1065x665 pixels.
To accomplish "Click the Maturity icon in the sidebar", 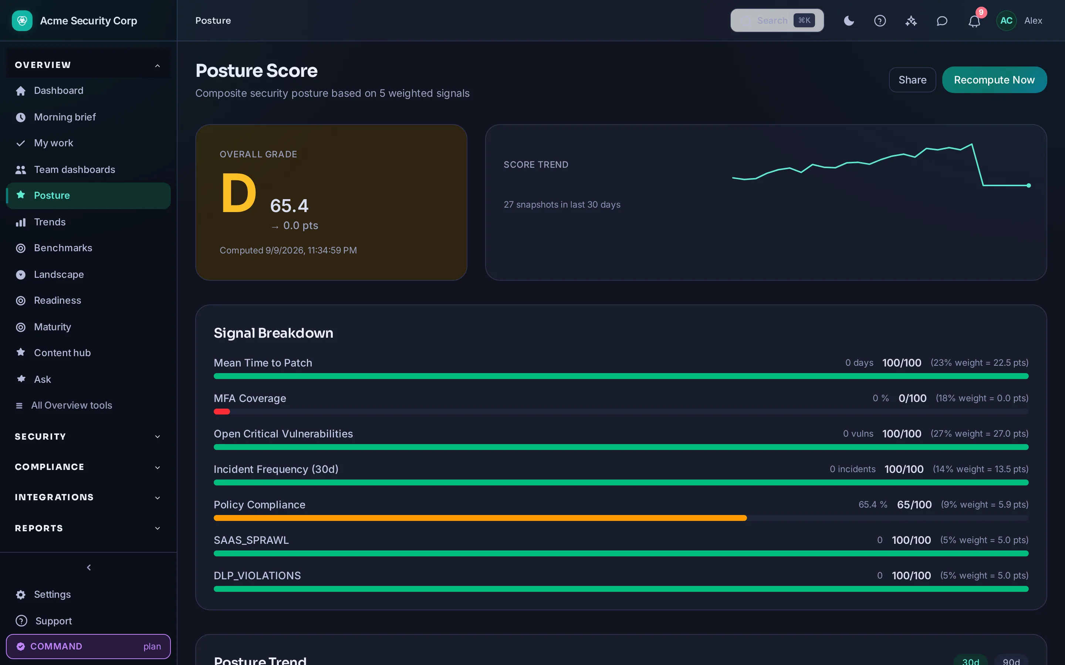I will point(21,327).
